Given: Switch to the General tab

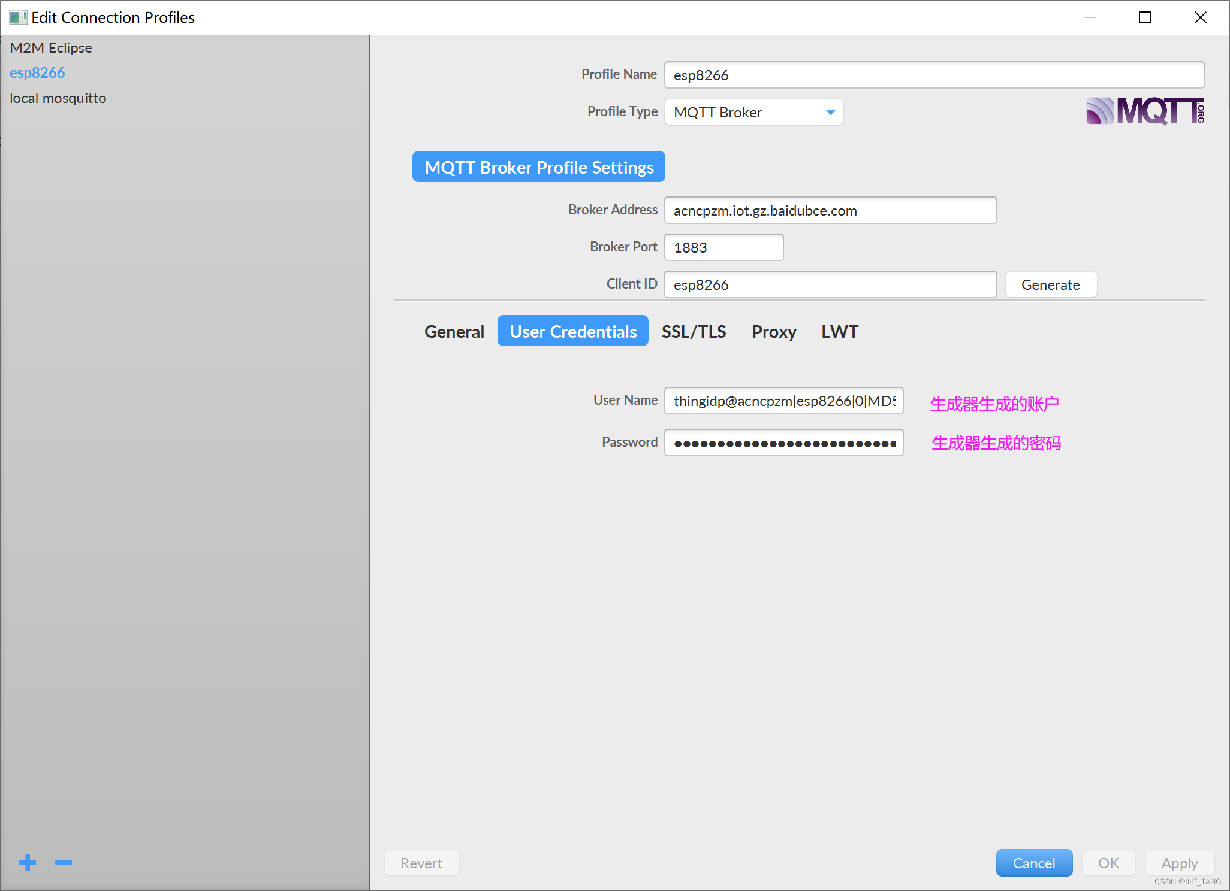Looking at the screenshot, I should pos(454,331).
